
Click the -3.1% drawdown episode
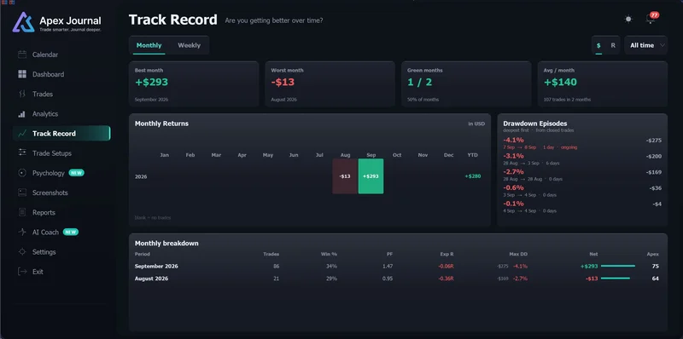[582, 159]
